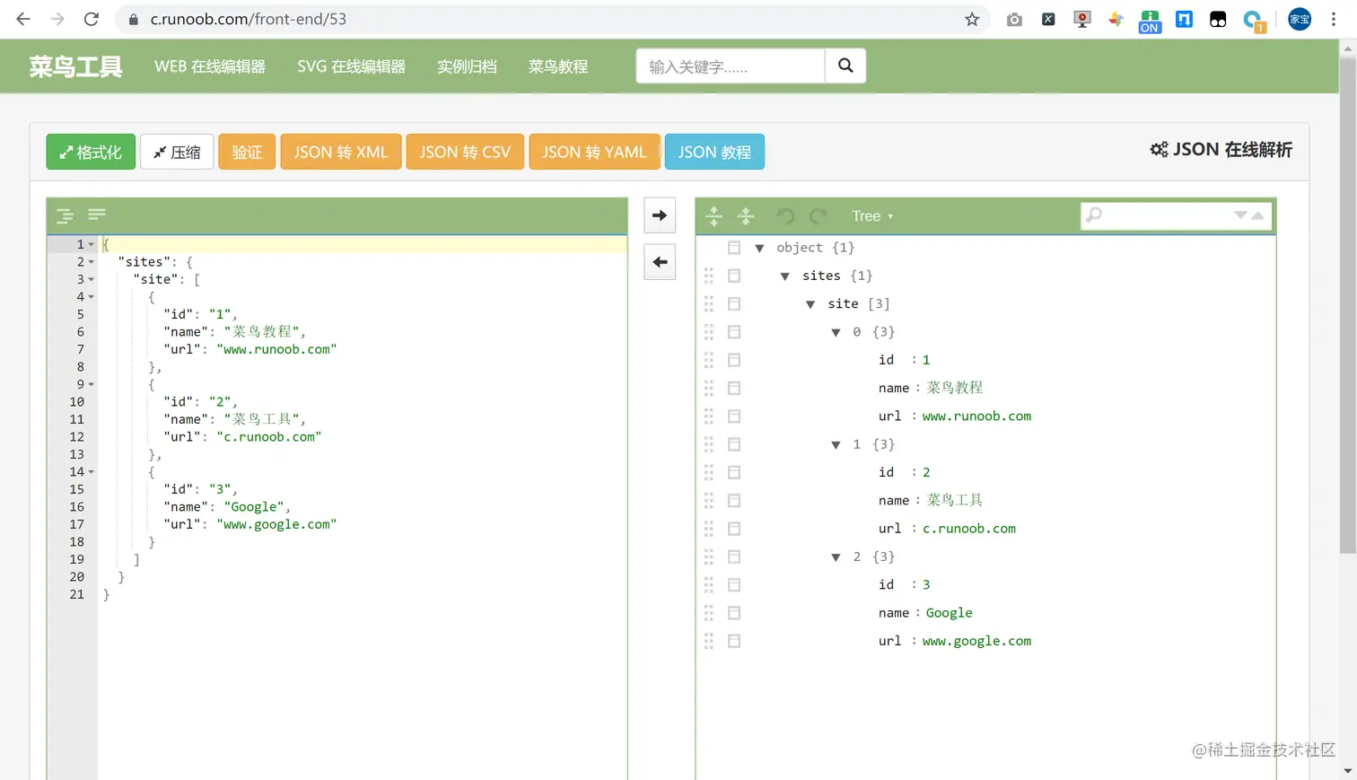The width and height of the screenshot is (1357, 780).
Task: Redo last action in tree editor
Action: click(818, 215)
